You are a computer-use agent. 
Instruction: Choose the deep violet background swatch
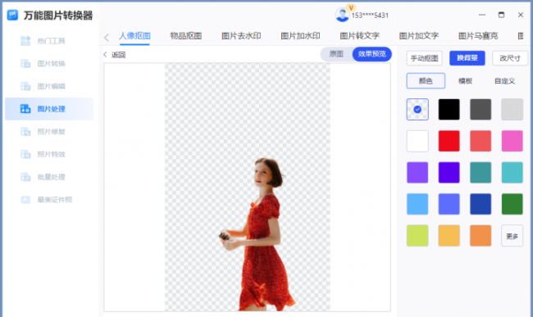click(449, 172)
